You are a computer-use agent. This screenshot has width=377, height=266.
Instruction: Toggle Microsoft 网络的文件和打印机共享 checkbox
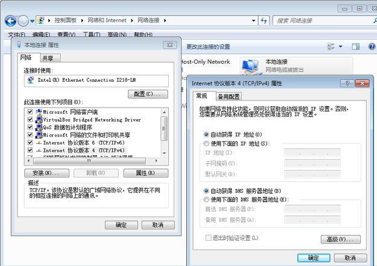click(30, 135)
